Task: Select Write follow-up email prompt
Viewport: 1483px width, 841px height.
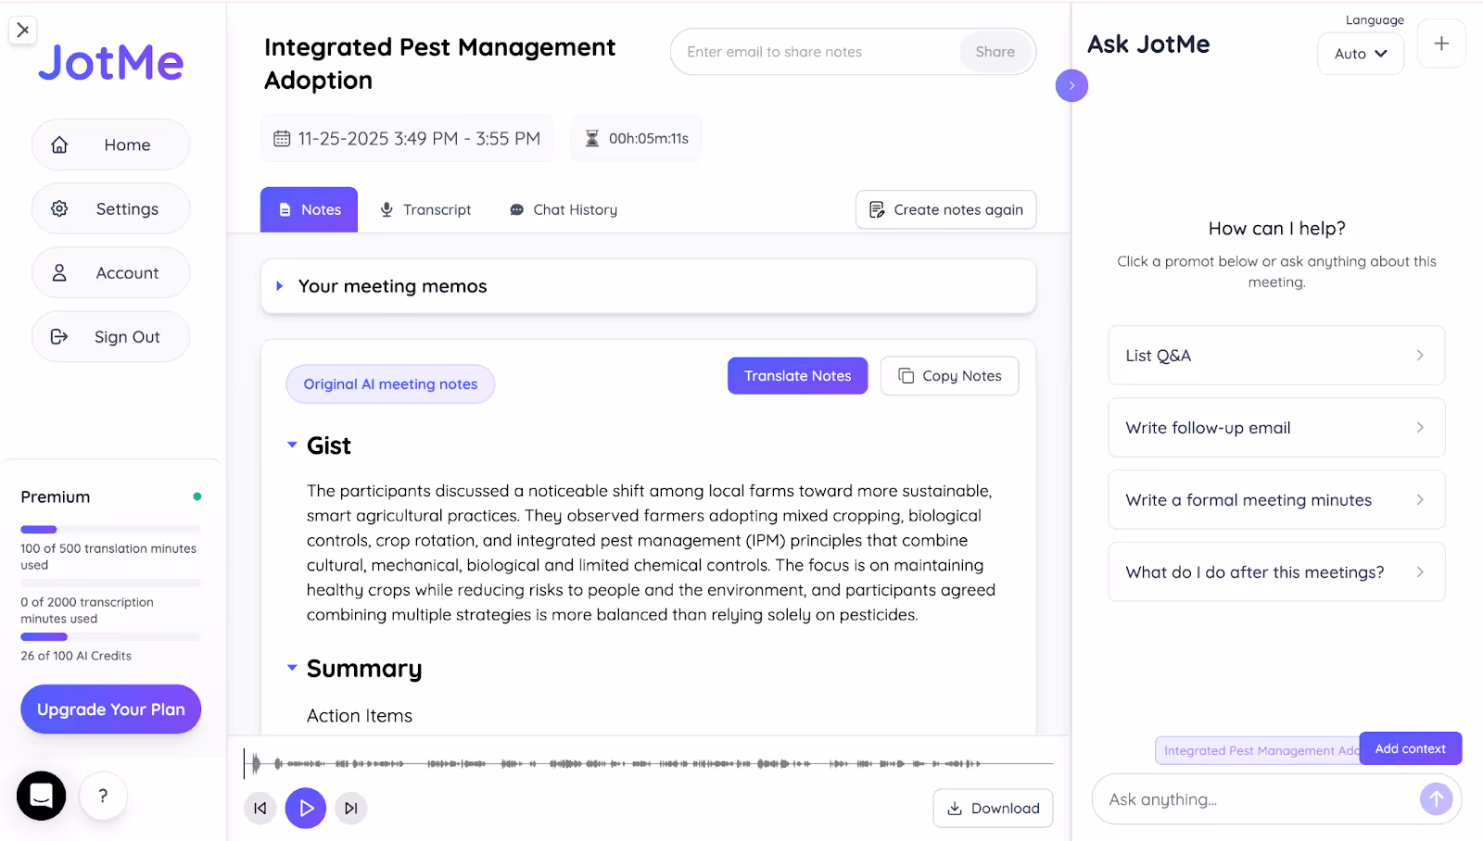Action: [x=1276, y=427]
